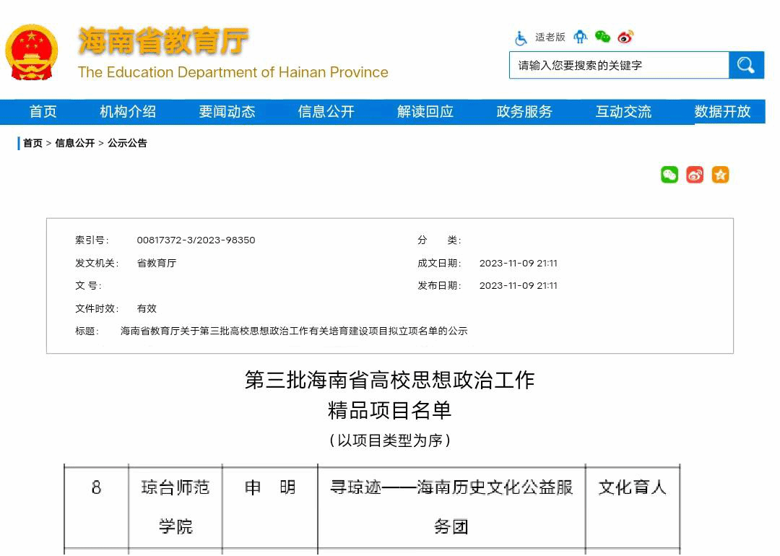Share article via green WeChat share icon
This screenshot has height=556, width=780.
coord(669,175)
